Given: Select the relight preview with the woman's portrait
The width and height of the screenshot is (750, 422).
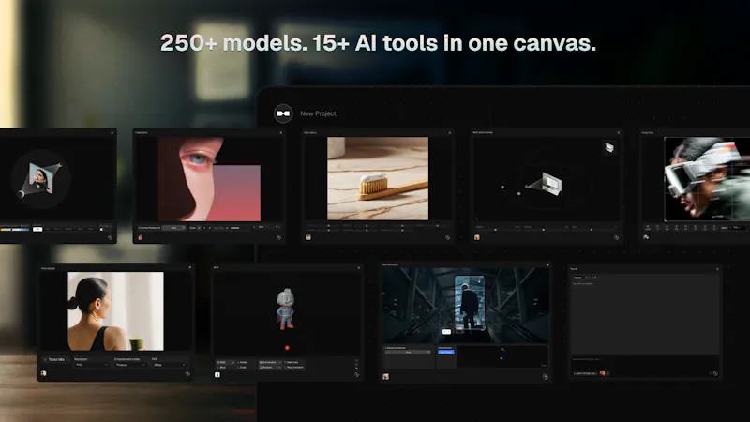Looking at the screenshot, I should 40,179.
